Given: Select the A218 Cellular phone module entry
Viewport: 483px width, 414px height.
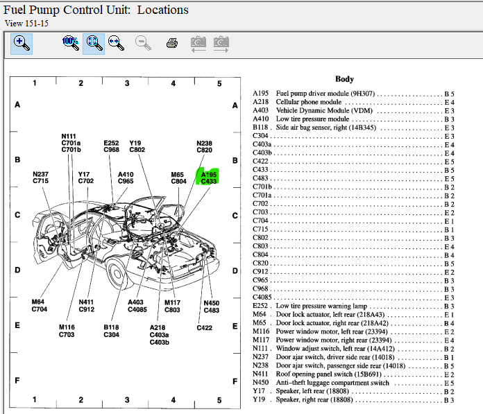Looking at the screenshot, I should coord(353,102).
